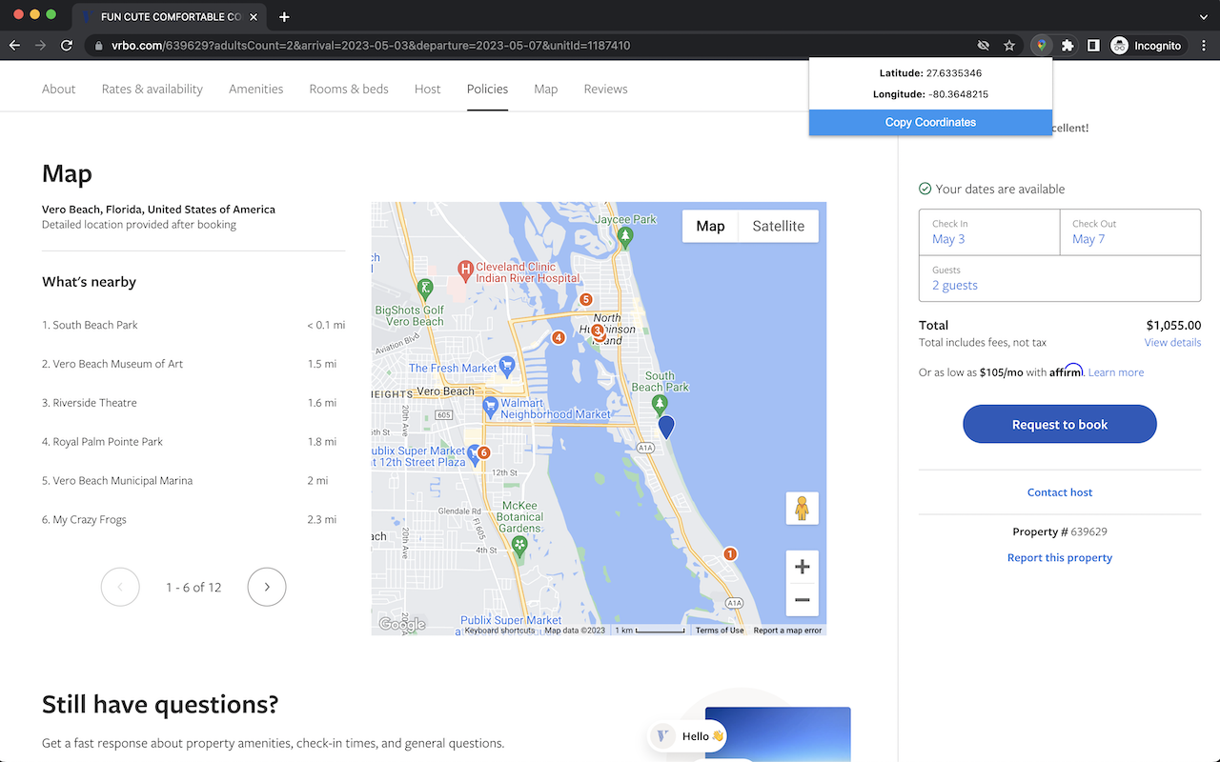Select the Map view toggle
This screenshot has width=1220, height=762.
pyautogui.click(x=710, y=226)
